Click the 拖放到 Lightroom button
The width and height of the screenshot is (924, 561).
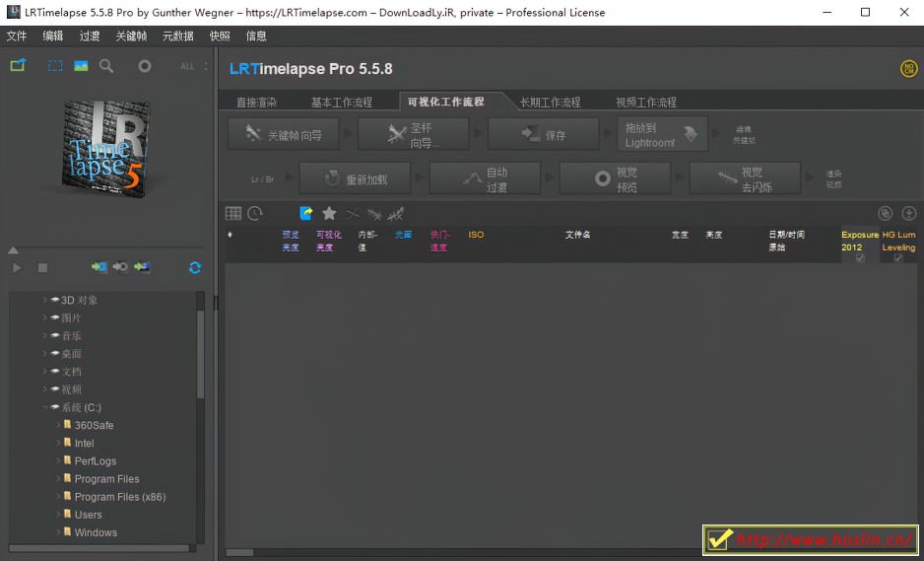pos(662,134)
